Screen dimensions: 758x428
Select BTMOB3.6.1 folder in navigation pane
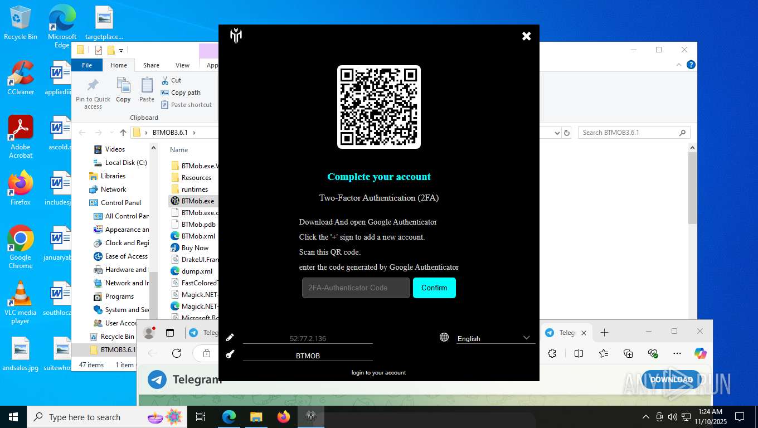click(x=117, y=350)
